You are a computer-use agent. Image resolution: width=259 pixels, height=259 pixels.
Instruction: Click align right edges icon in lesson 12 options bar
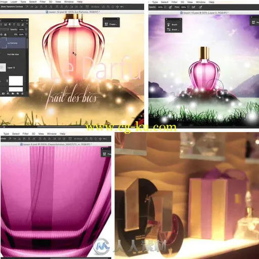coord(51,7)
